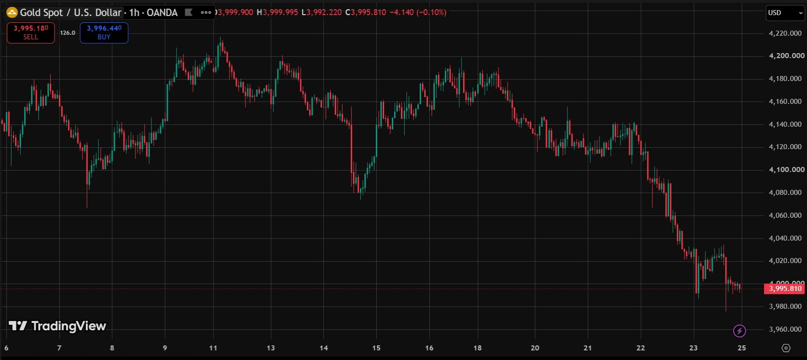Click date label 14 on time axis
This screenshot has width=807, height=360.
click(324, 348)
